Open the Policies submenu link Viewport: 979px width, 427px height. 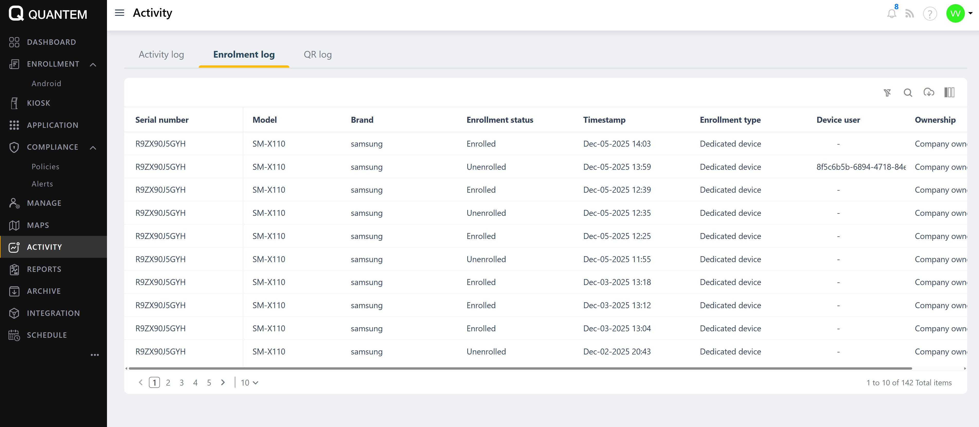(x=45, y=166)
